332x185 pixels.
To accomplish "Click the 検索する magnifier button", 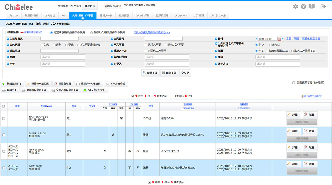I will [x=150, y=73].
